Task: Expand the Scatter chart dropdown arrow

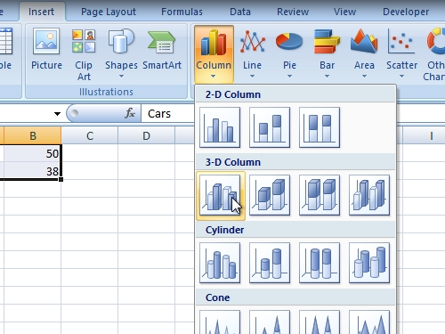Action: 401,77
